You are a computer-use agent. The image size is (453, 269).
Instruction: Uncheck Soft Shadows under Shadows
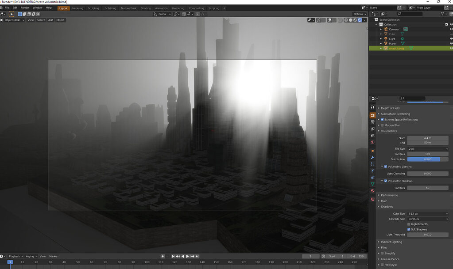tap(409, 229)
